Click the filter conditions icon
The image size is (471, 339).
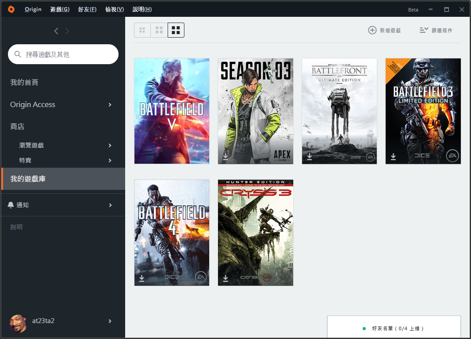coord(424,30)
